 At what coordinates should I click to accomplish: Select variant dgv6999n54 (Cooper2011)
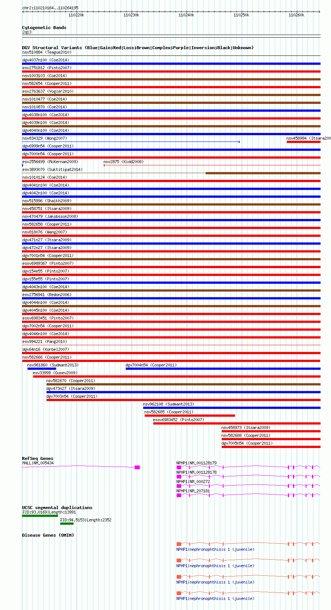click(x=48, y=146)
